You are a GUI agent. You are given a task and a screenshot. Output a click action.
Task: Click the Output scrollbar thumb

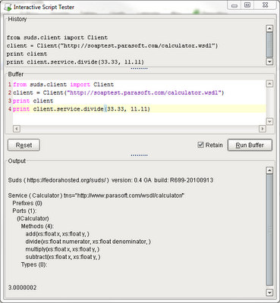[269, 230]
